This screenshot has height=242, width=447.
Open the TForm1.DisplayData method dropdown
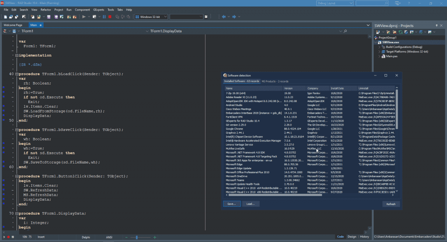340,31
